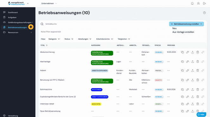This screenshot has height=117, width=210.
Task: Open the Asbest title
Action: (43, 70)
